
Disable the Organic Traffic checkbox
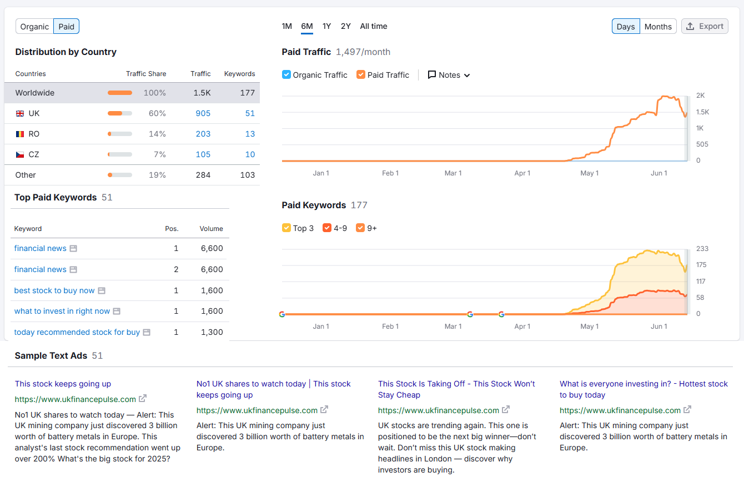(286, 74)
